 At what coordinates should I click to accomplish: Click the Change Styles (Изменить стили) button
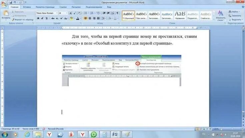pos(220,16)
